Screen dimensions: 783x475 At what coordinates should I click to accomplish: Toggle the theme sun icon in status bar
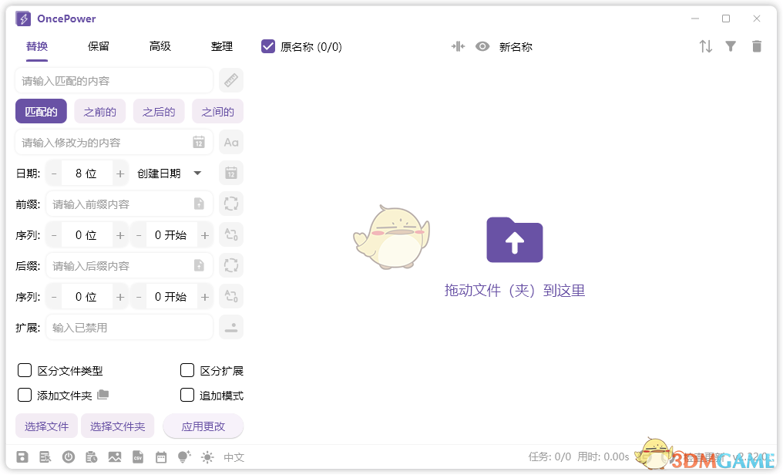[207, 456]
